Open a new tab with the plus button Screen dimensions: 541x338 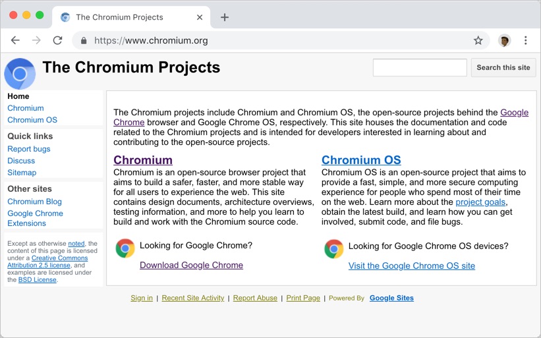point(225,17)
